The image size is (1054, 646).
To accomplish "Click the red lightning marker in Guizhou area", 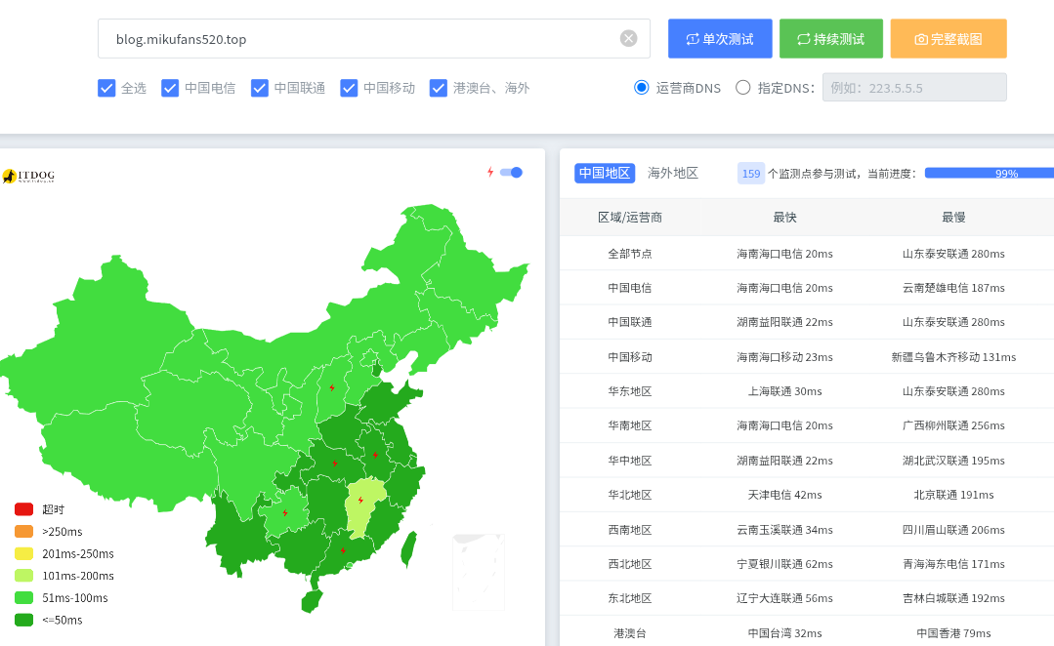I will 286,510.
